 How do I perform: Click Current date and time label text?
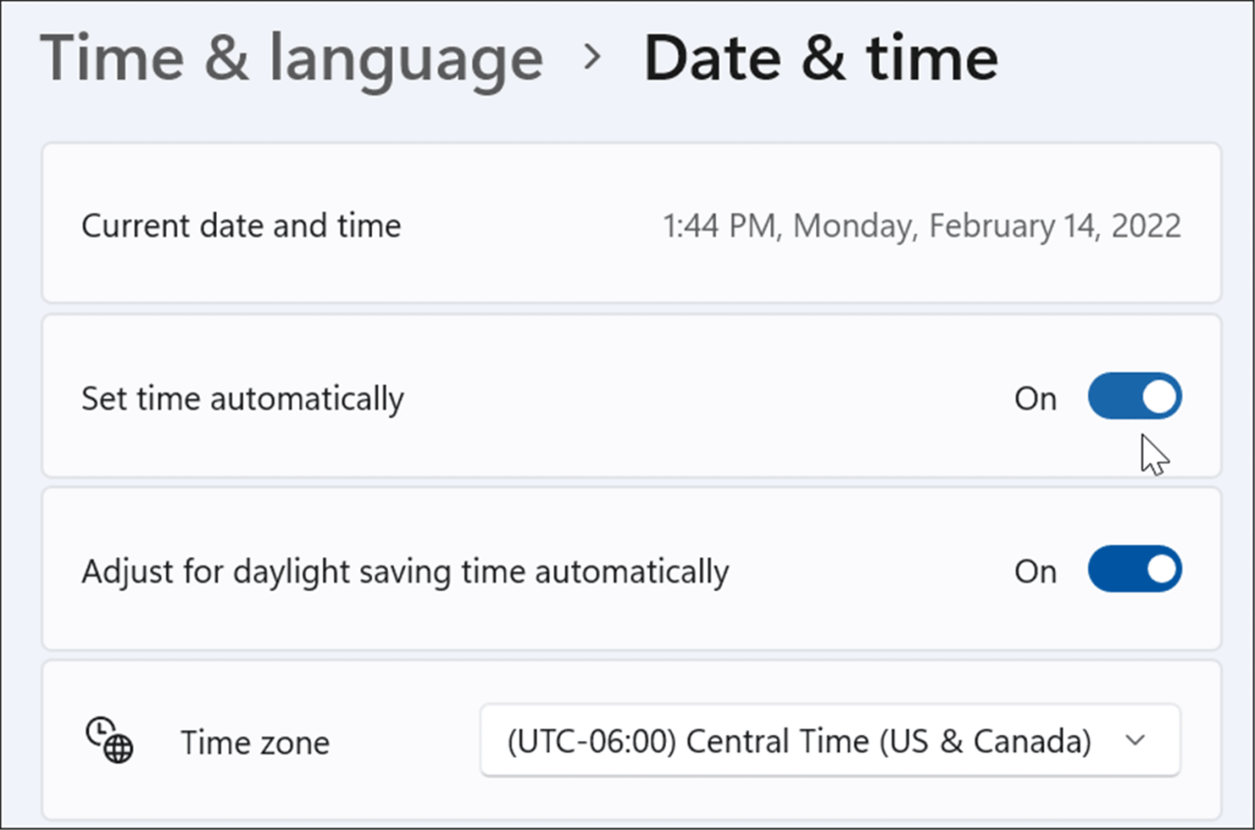coord(241,226)
